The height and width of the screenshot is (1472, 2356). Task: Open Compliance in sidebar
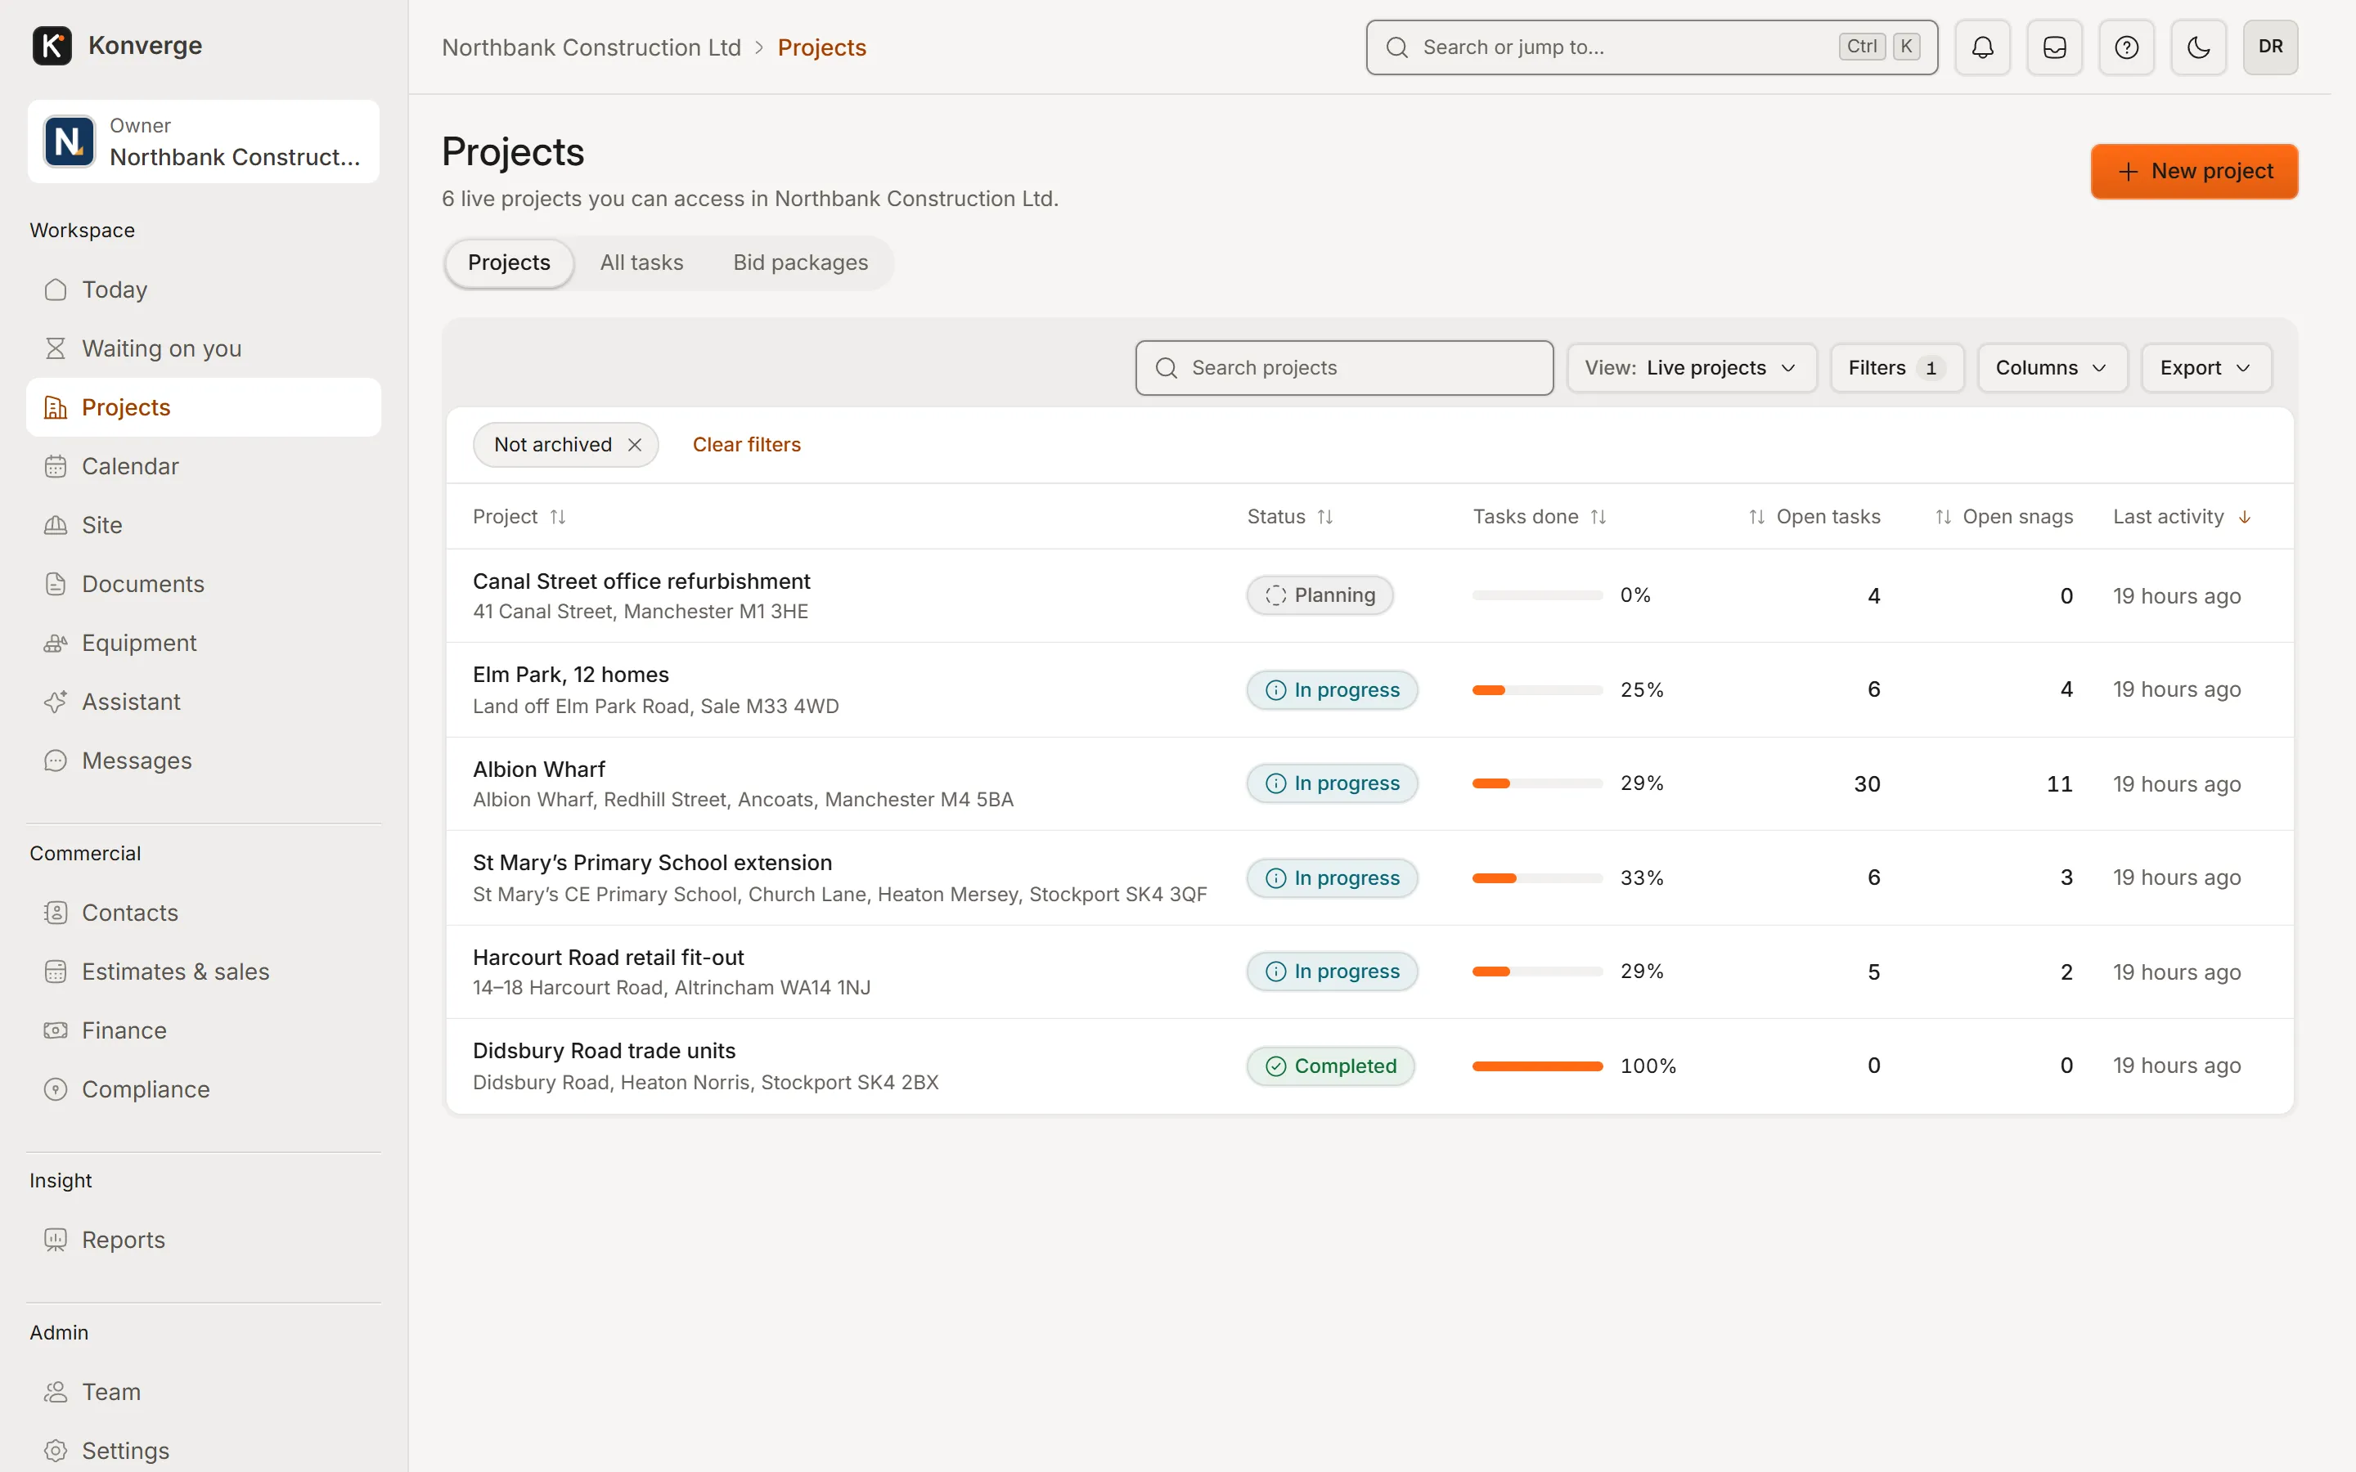pos(204,1089)
